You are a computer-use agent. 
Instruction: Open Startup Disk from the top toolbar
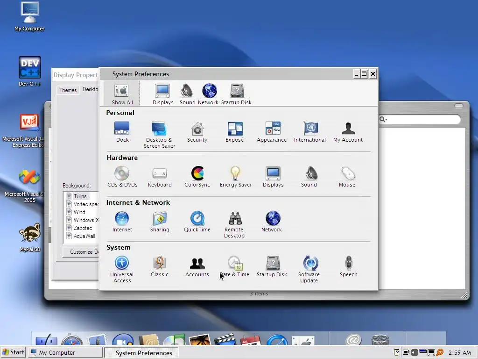coord(236,94)
